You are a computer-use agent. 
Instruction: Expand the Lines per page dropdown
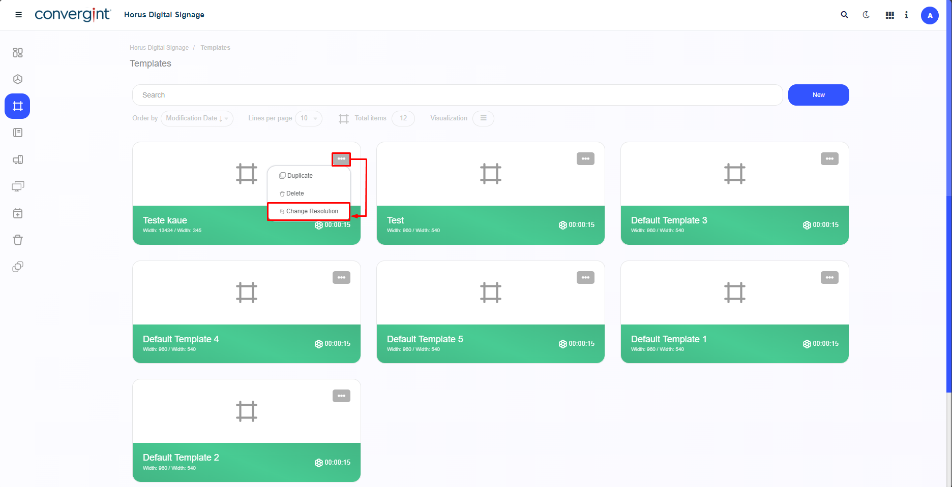(308, 118)
